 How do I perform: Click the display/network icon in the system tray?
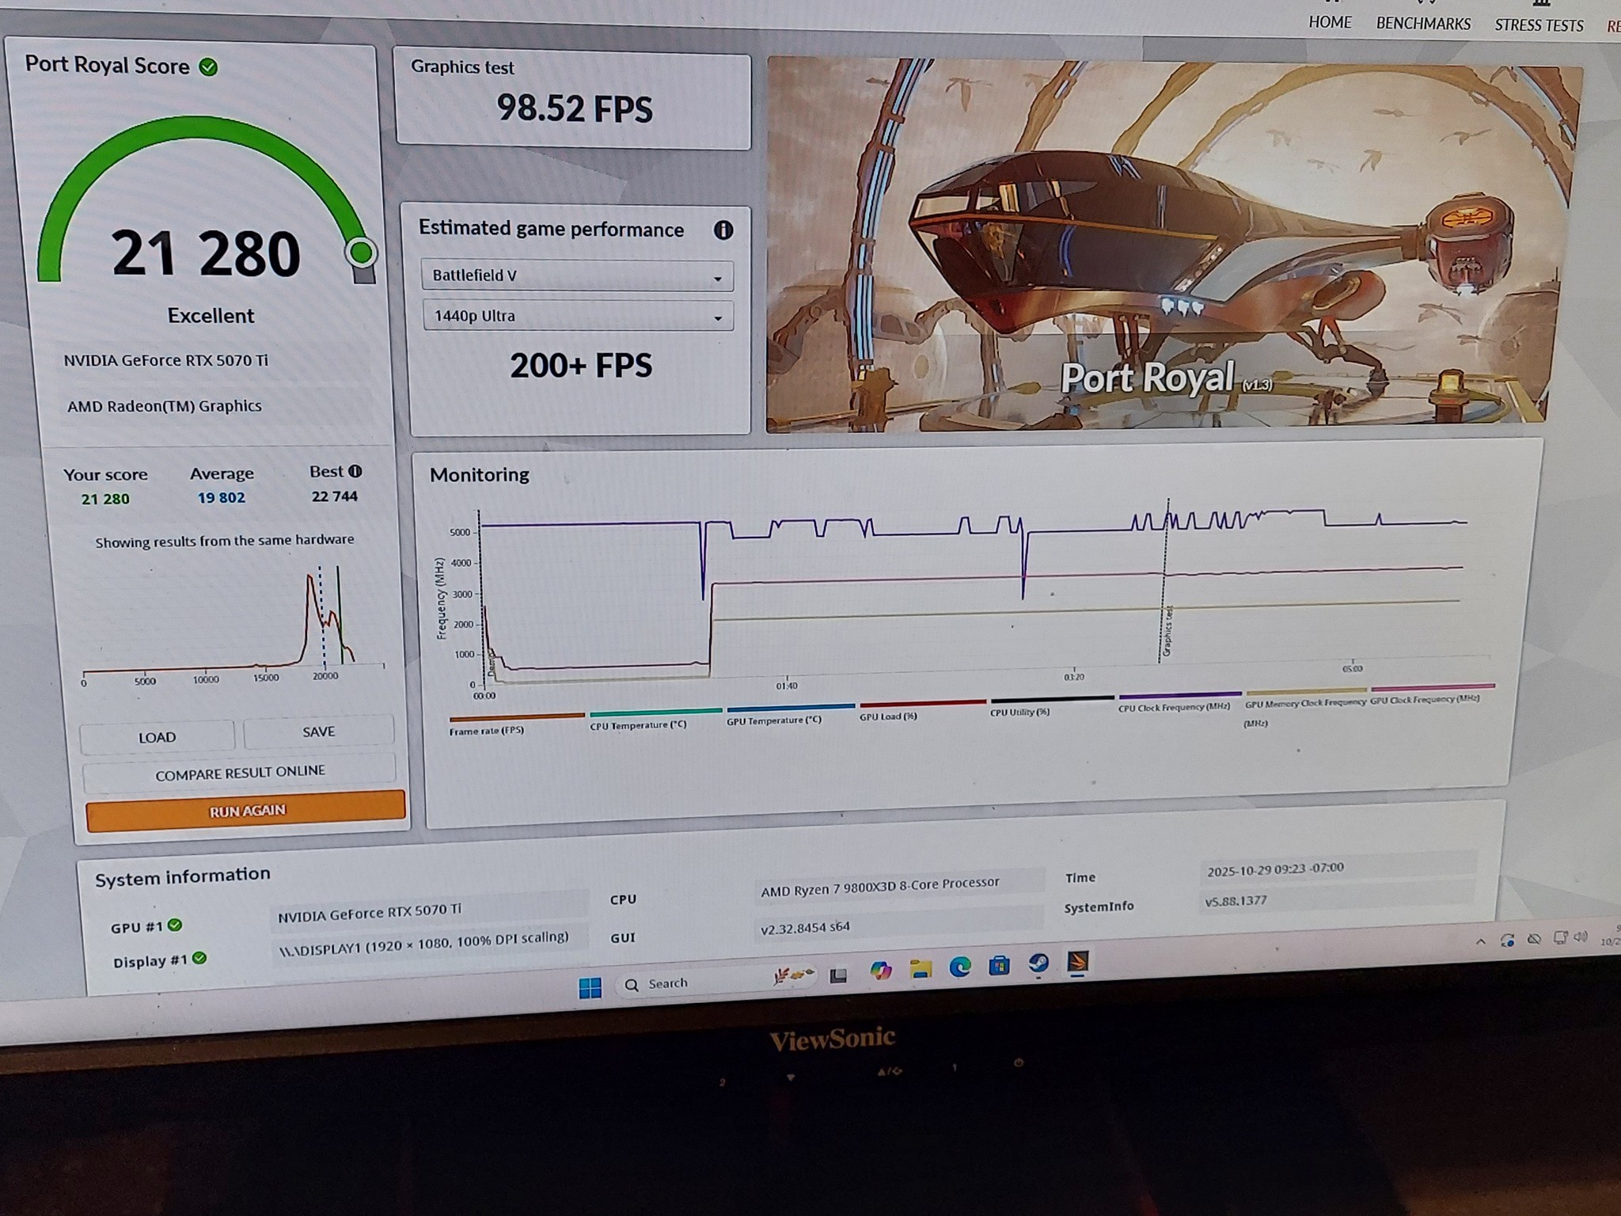[x=1559, y=937]
